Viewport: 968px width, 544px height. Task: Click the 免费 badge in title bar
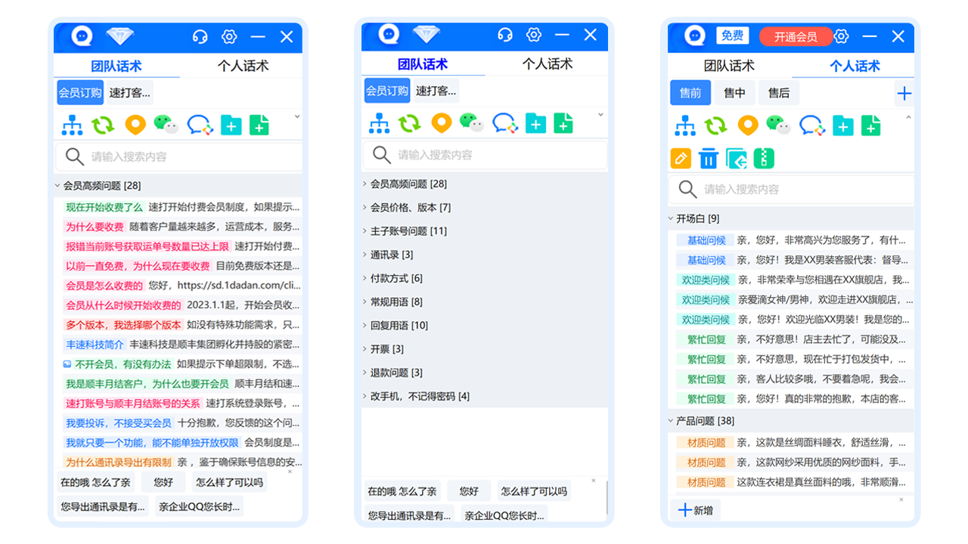[732, 36]
